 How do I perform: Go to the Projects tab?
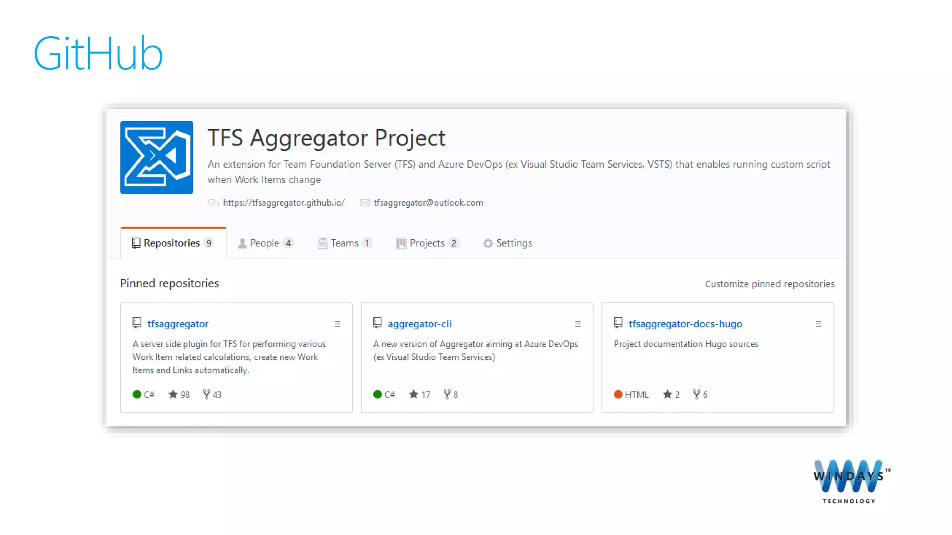[428, 243]
